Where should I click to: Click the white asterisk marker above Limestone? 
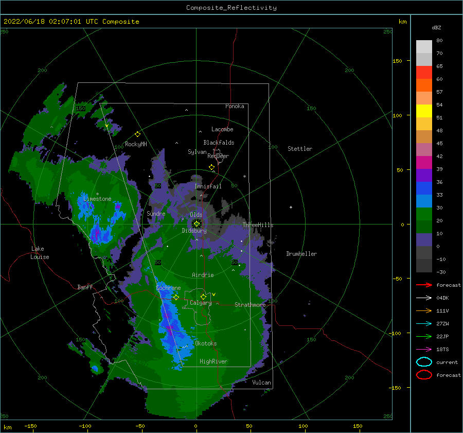pyautogui.click(x=97, y=194)
